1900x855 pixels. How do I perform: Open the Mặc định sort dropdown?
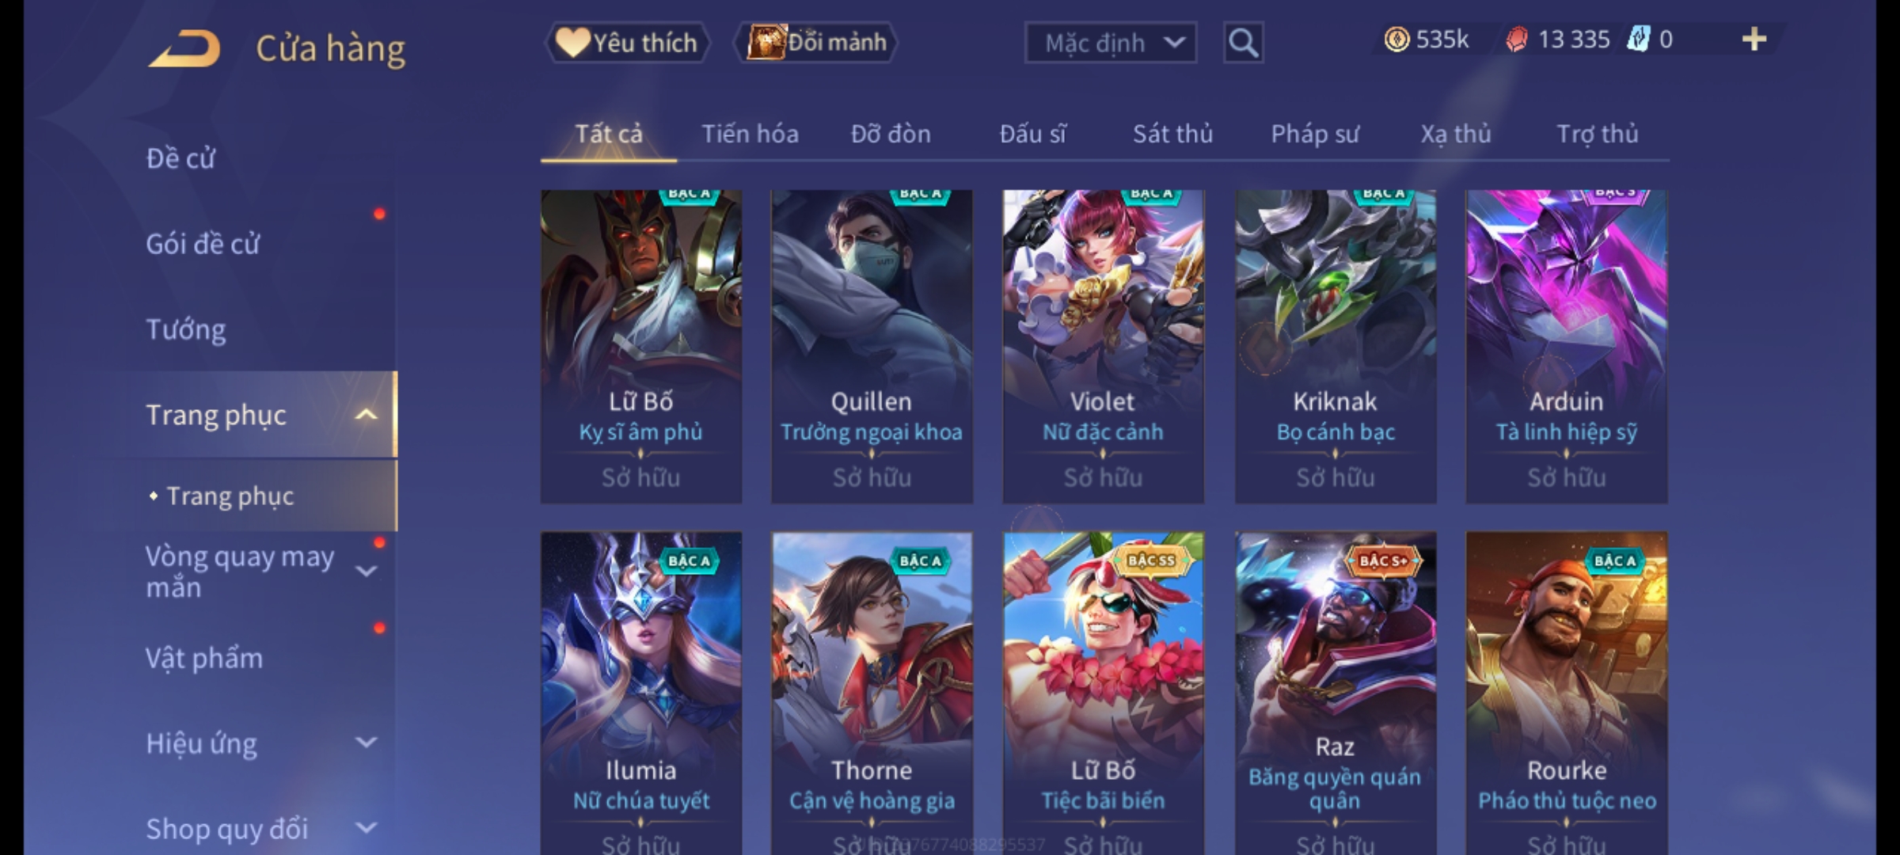(x=1110, y=43)
